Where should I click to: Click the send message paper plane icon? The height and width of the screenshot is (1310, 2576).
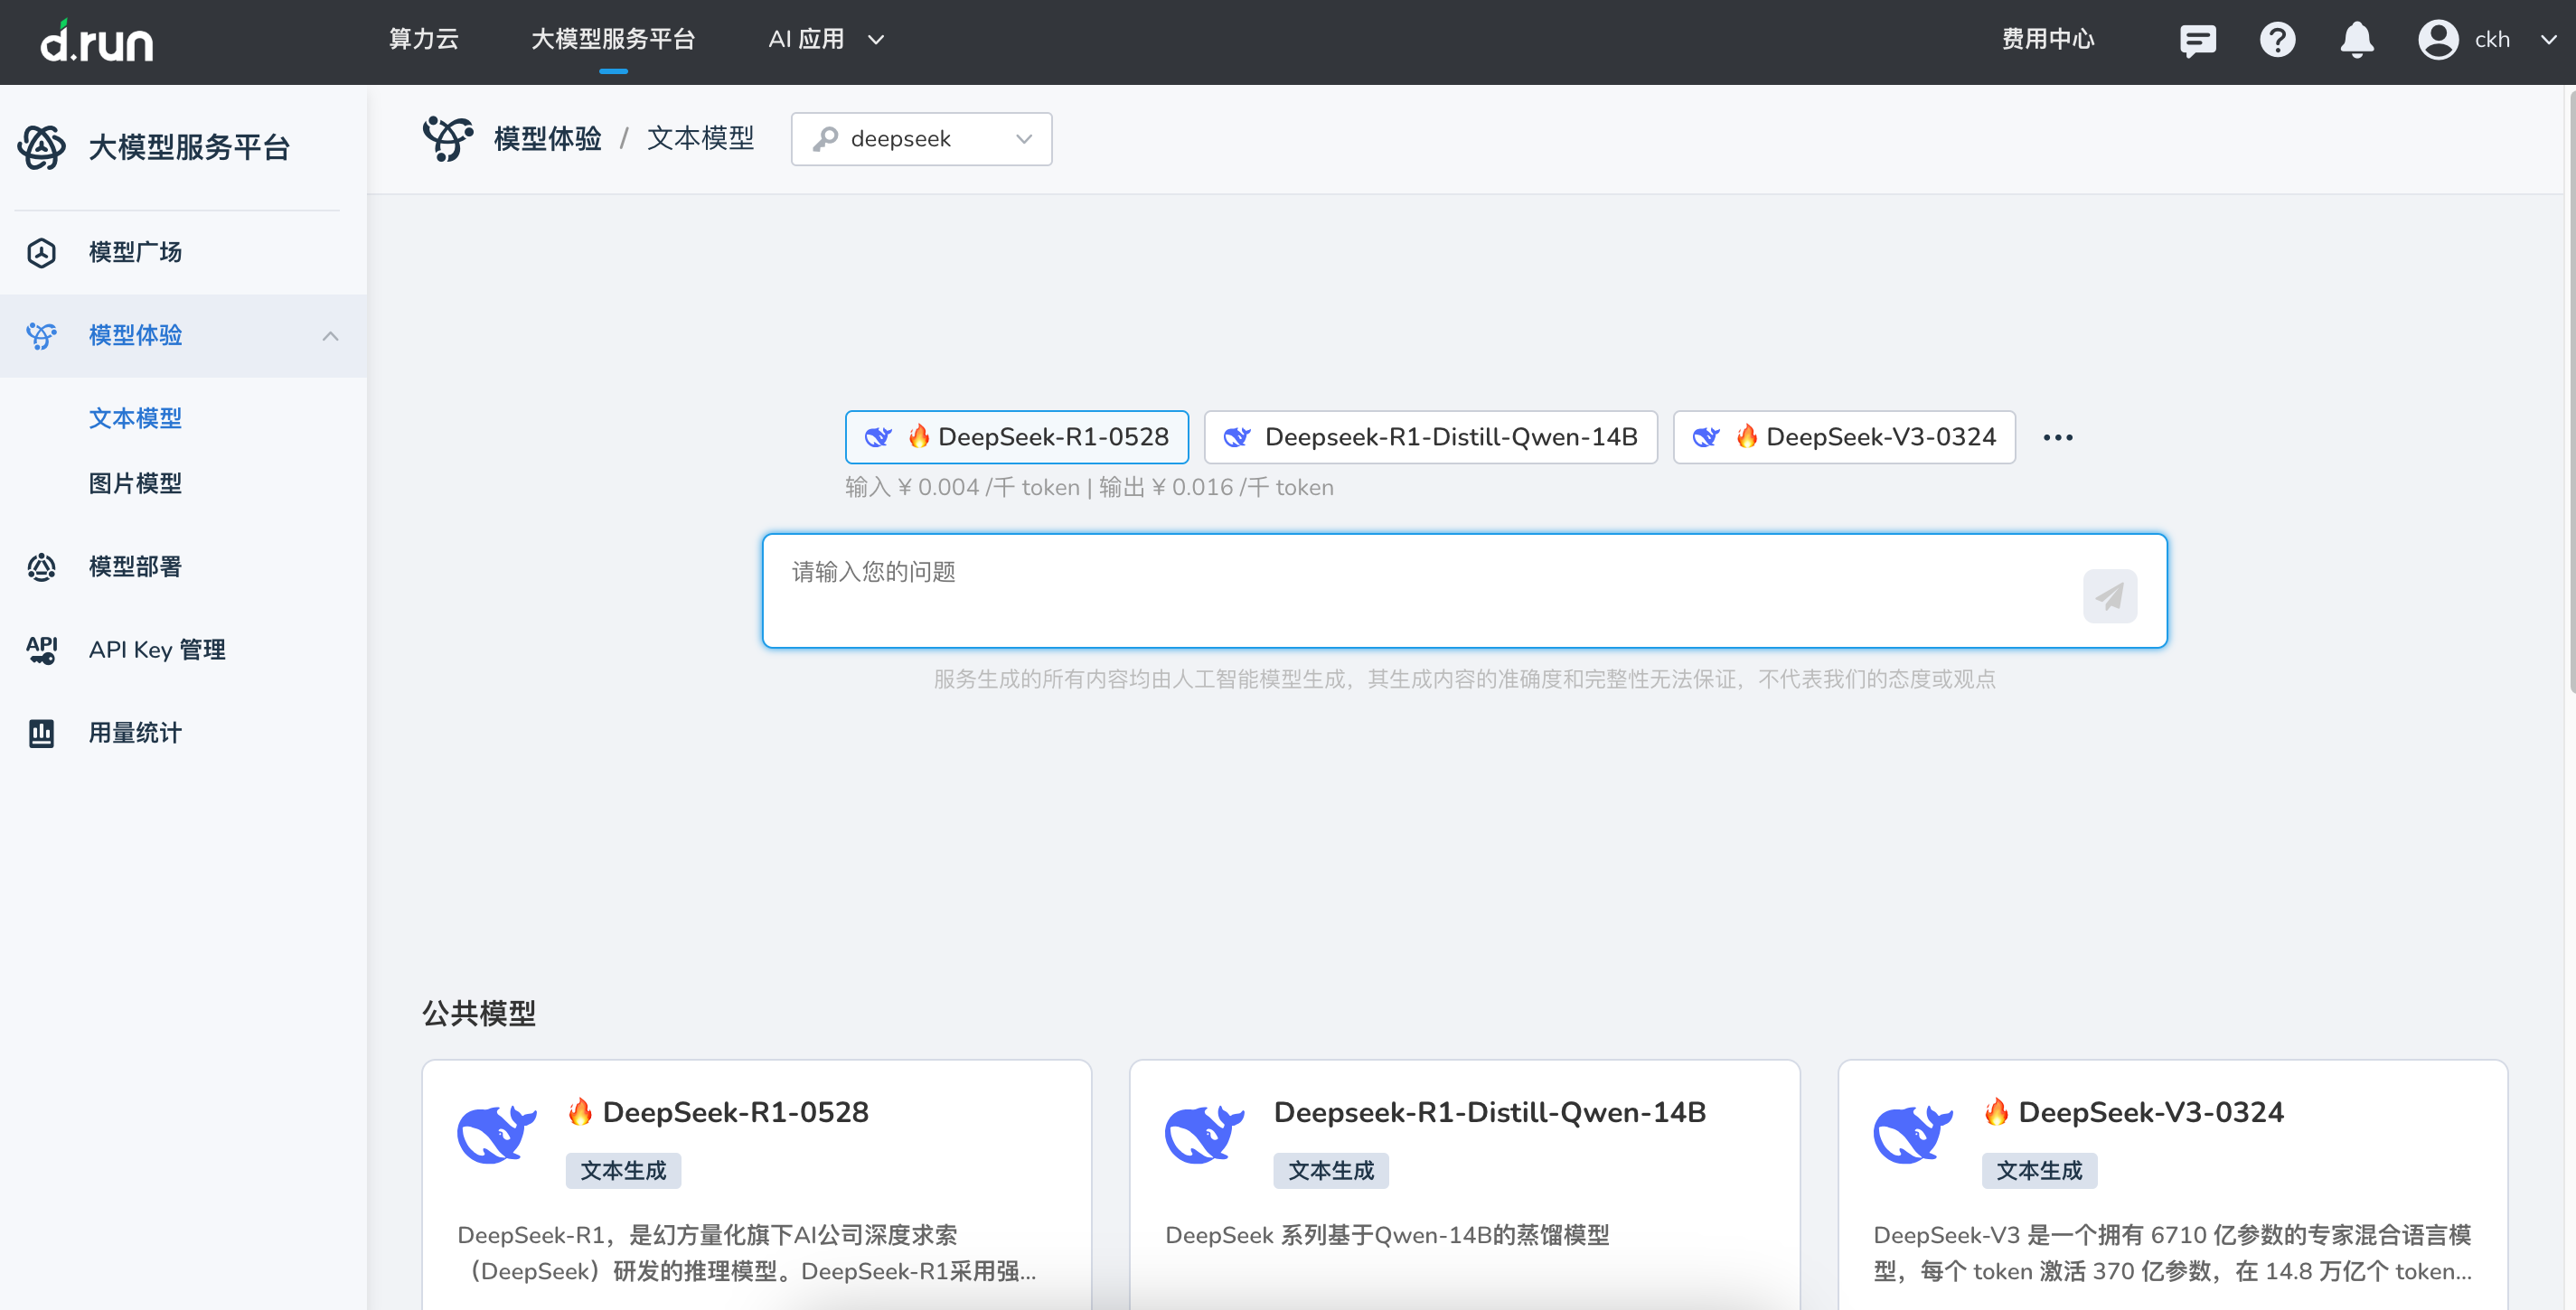click(x=2109, y=596)
